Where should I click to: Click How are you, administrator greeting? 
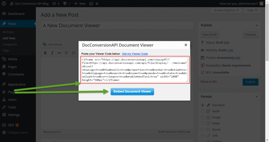239,4
